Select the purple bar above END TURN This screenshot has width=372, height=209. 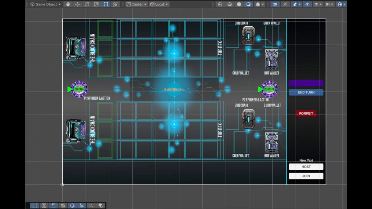(x=306, y=83)
